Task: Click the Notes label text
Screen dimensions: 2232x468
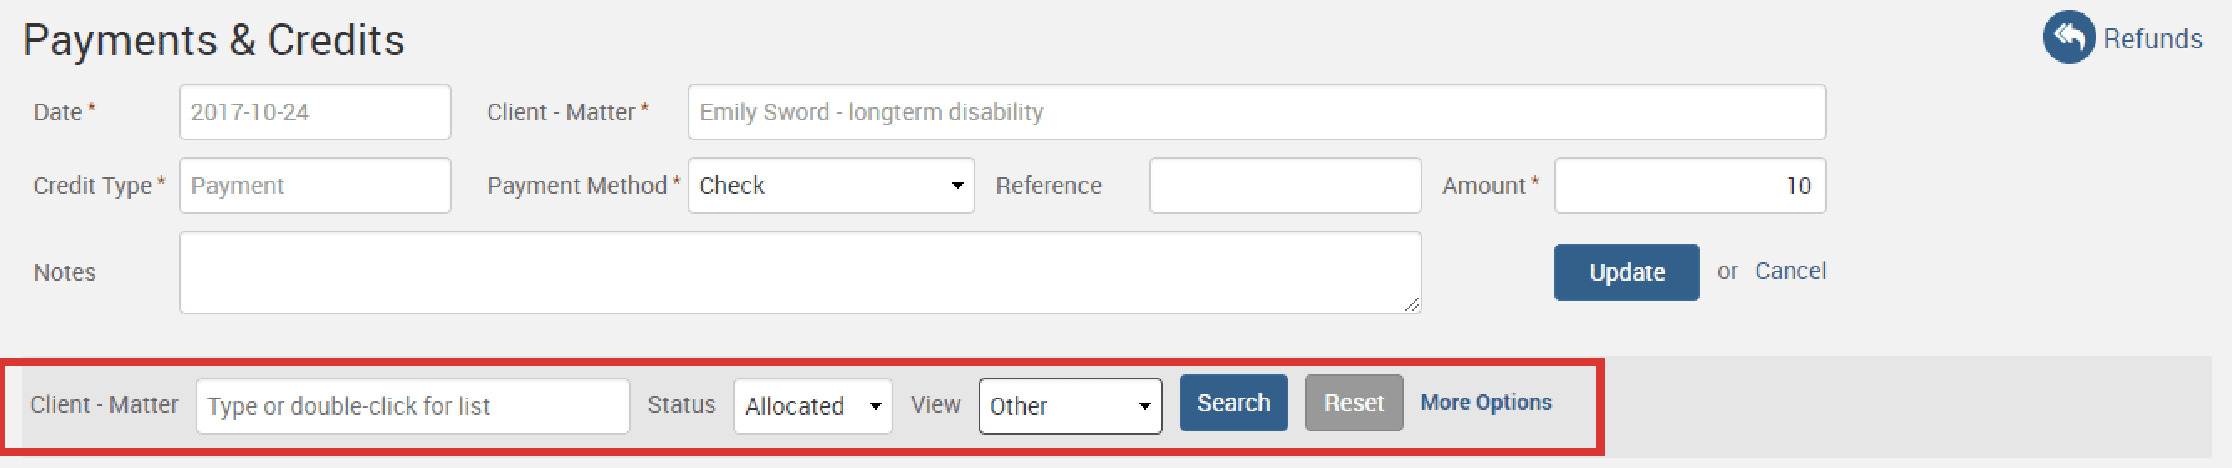Action: [x=64, y=273]
